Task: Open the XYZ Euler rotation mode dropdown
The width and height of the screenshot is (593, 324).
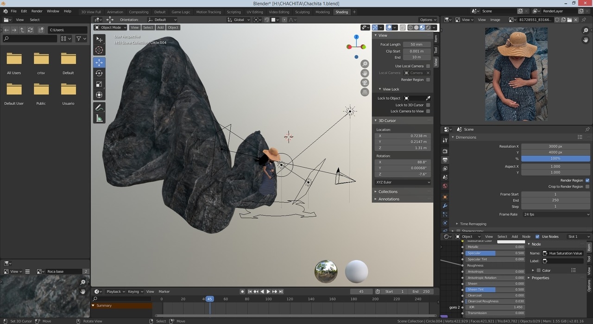Action: point(403,182)
